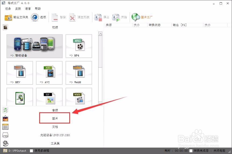This screenshot has width=232, height=154.
Task: Click the scrollbar up arrow
Action: tap(100, 33)
